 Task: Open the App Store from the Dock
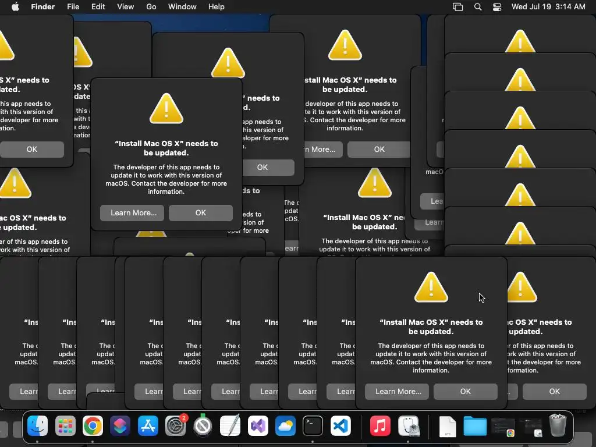[148, 425]
